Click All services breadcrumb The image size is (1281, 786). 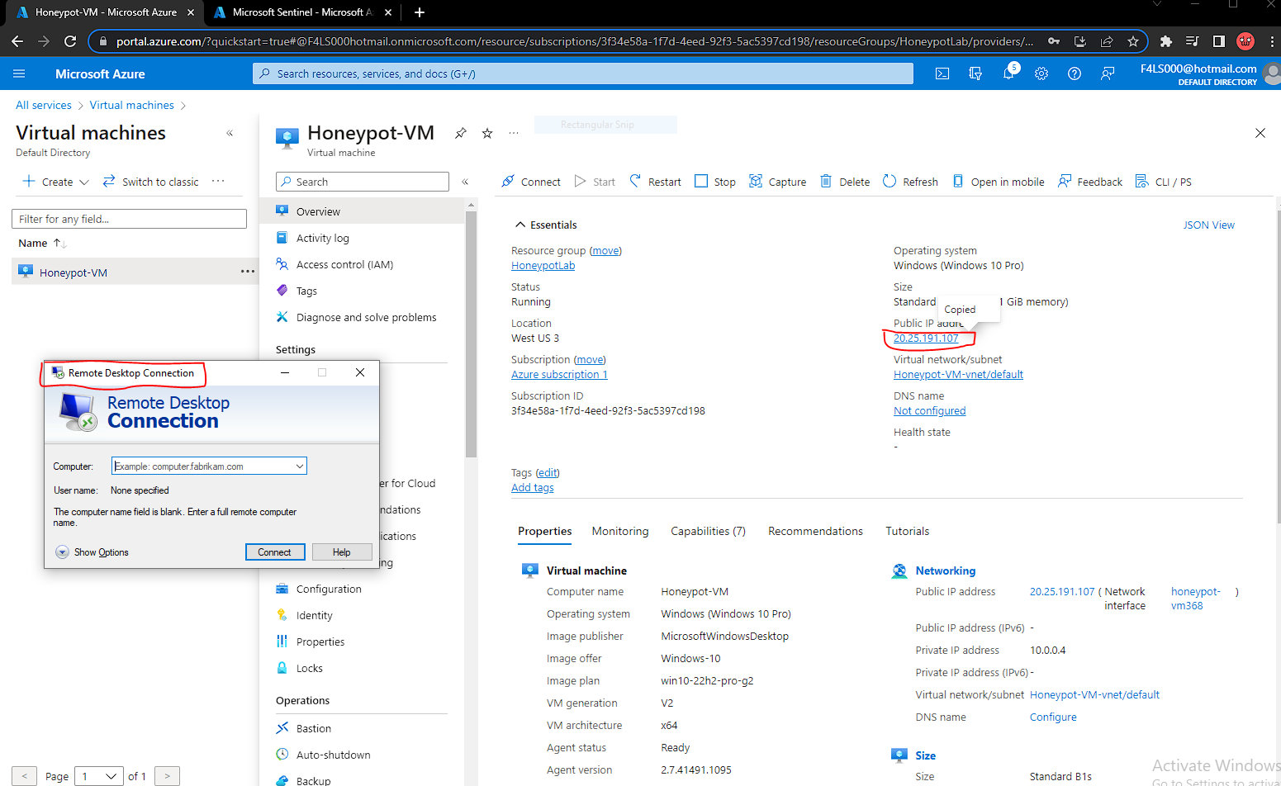[44, 105]
